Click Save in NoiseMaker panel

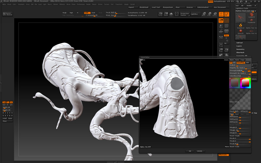(x=237, y=60)
